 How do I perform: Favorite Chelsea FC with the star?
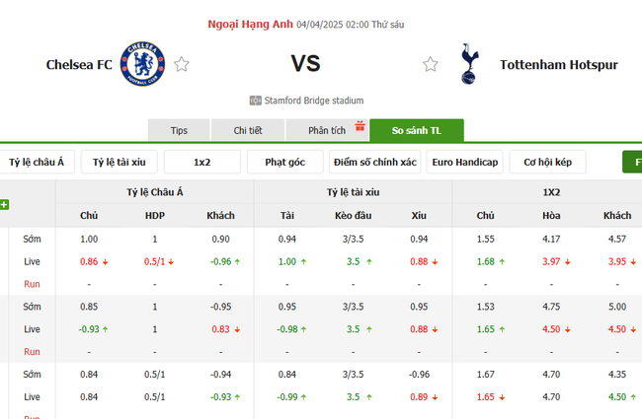click(x=182, y=65)
